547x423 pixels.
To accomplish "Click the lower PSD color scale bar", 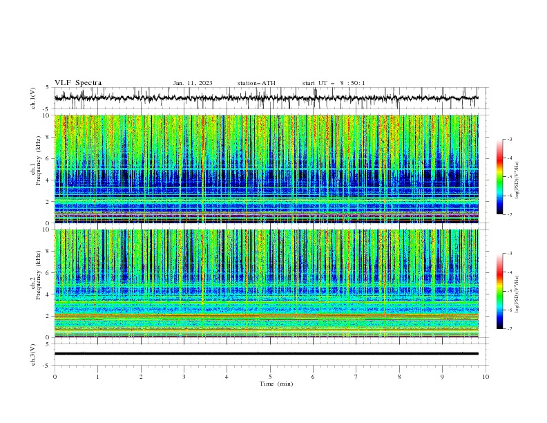I will click(x=500, y=291).
